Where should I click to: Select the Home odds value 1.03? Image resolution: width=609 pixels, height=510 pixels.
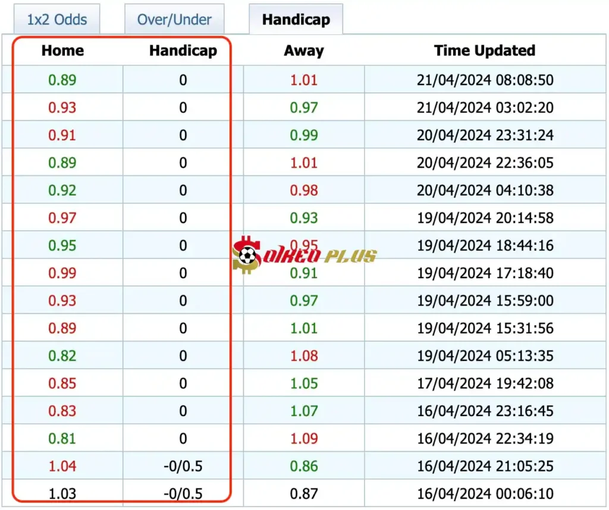[x=62, y=494]
